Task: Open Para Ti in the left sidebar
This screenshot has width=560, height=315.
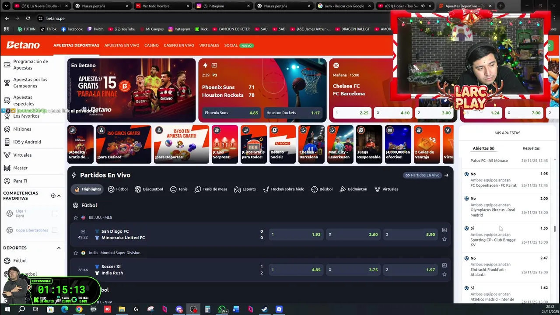Action: 20,181
